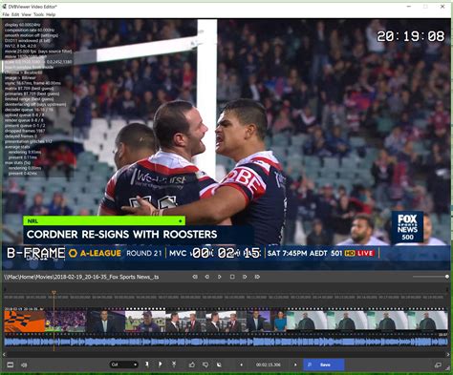Step one frame backward
This screenshot has width=453, height=375.
(x=207, y=277)
